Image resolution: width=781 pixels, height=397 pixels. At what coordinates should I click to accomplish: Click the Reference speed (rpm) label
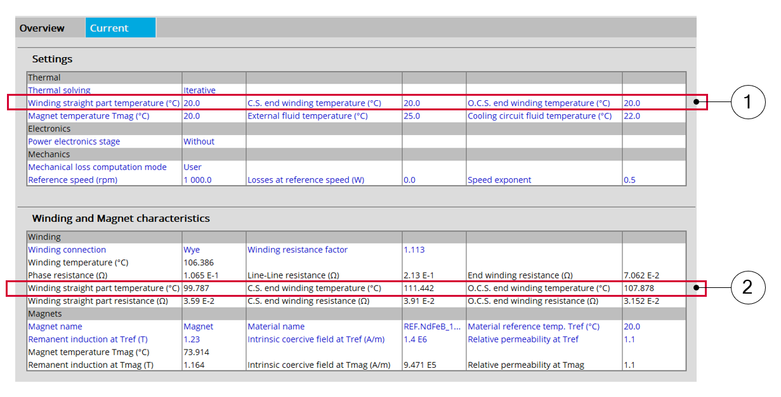coord(72,179)
